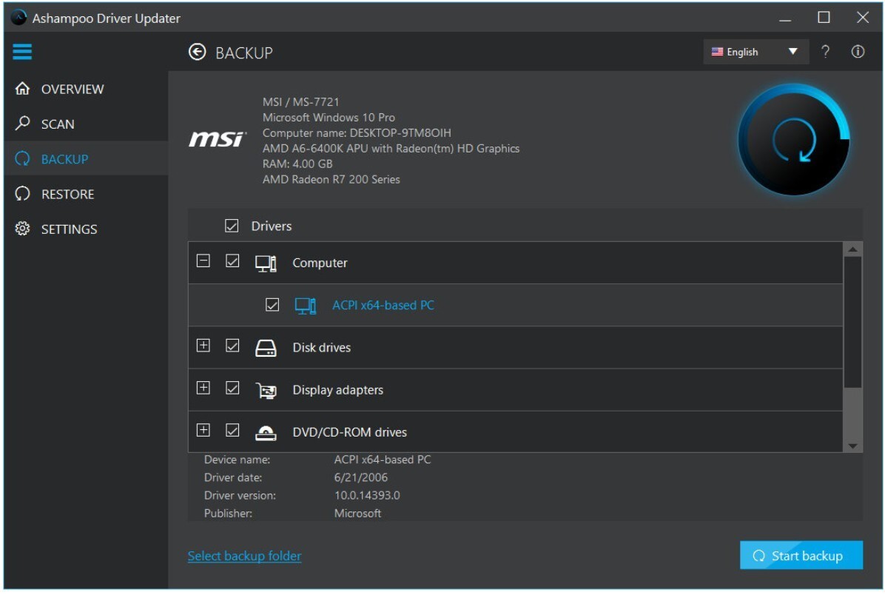The width and height of the screenshot is (885, 595).
Task: Open the hamburger menu icon
Action: [22, 51]
